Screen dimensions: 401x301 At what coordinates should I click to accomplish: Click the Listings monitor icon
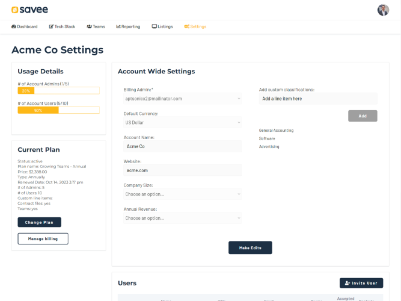point(155,26)
